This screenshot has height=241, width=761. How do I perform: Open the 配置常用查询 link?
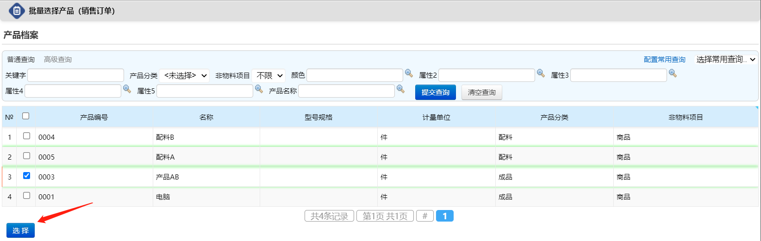click(x=664, y=60)
